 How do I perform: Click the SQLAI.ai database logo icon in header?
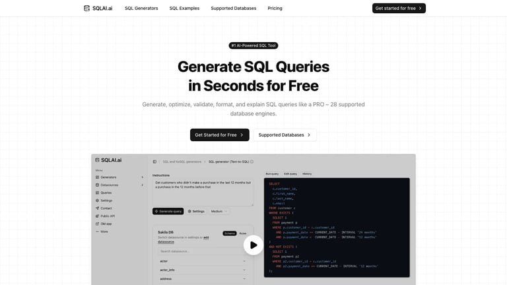pos(86,9)
